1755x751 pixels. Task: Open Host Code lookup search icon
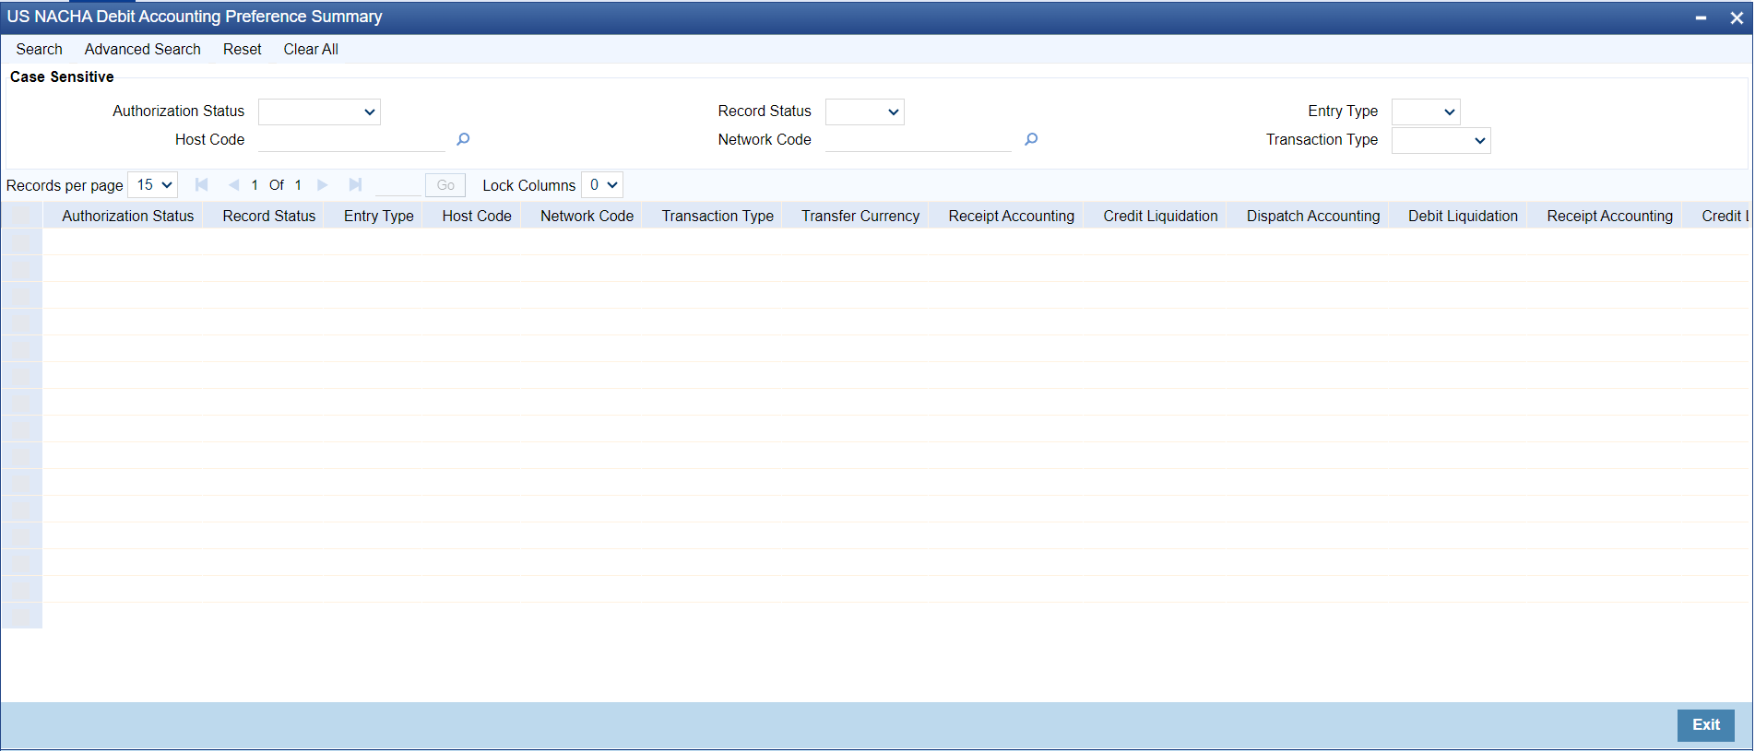[463, 139]
